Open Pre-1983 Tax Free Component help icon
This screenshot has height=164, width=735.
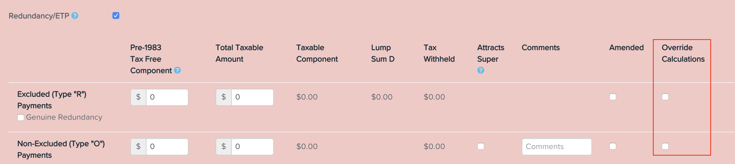point(178,70)
